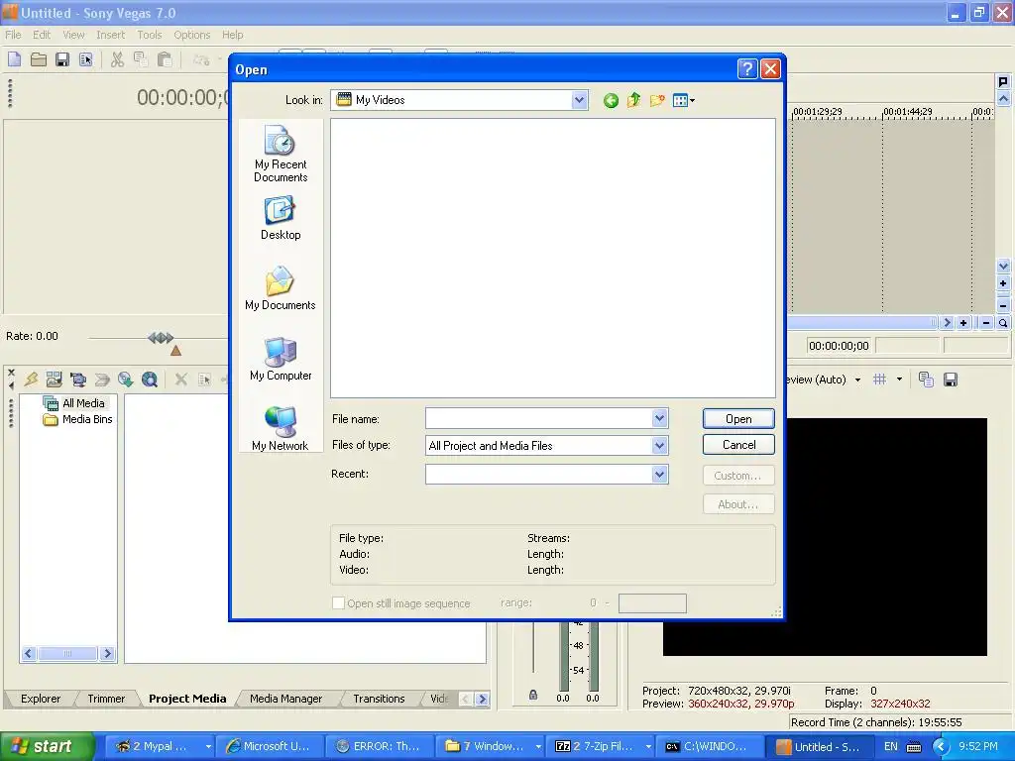
Task: Click the media tree horizontal scrollbar
Action: (68, 654)
